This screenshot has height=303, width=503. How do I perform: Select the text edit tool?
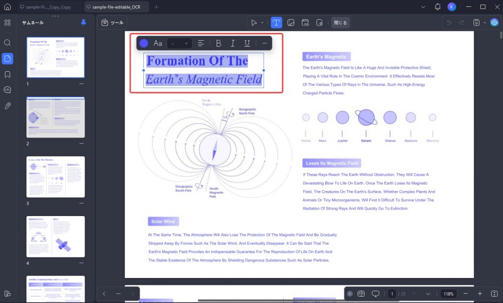tap(276, 23)
